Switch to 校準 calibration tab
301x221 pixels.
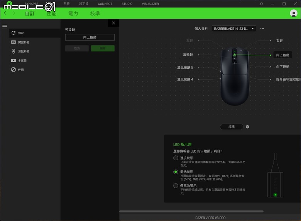95,14
